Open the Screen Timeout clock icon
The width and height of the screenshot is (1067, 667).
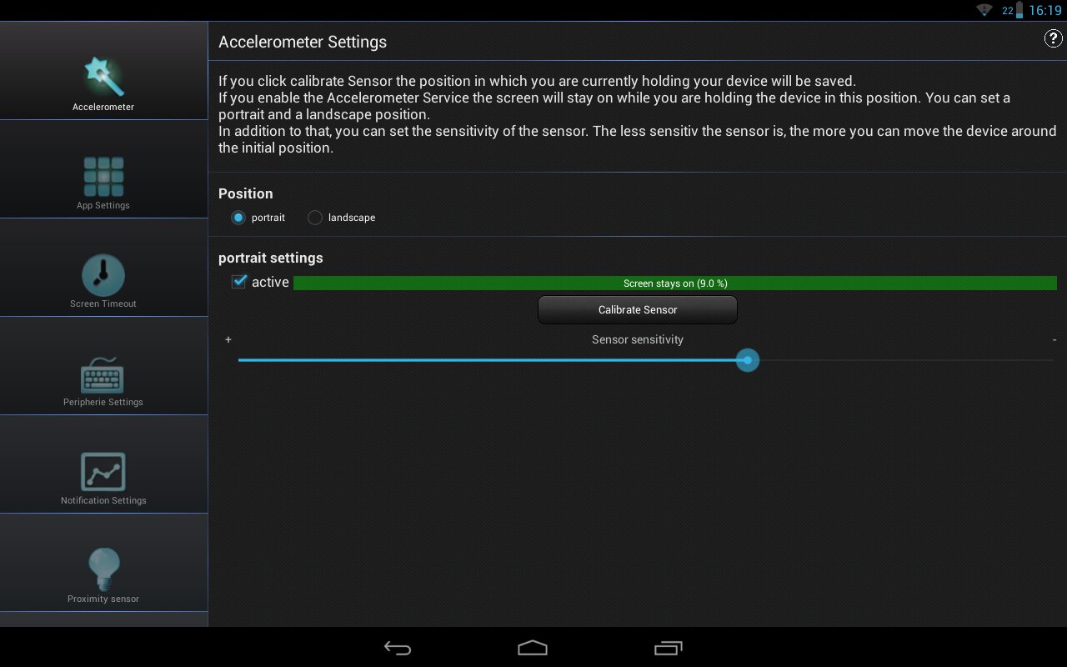(103, 275)
